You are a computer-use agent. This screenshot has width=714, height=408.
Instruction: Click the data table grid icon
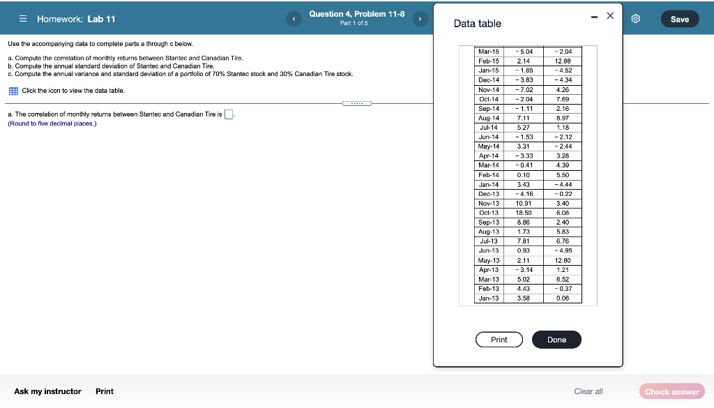point(14,91)
